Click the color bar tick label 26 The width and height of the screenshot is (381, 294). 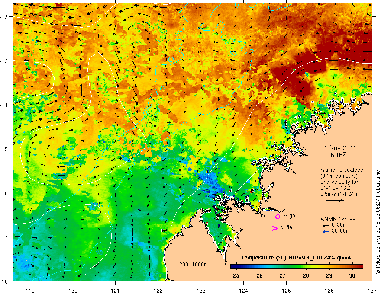click(259, 275)
